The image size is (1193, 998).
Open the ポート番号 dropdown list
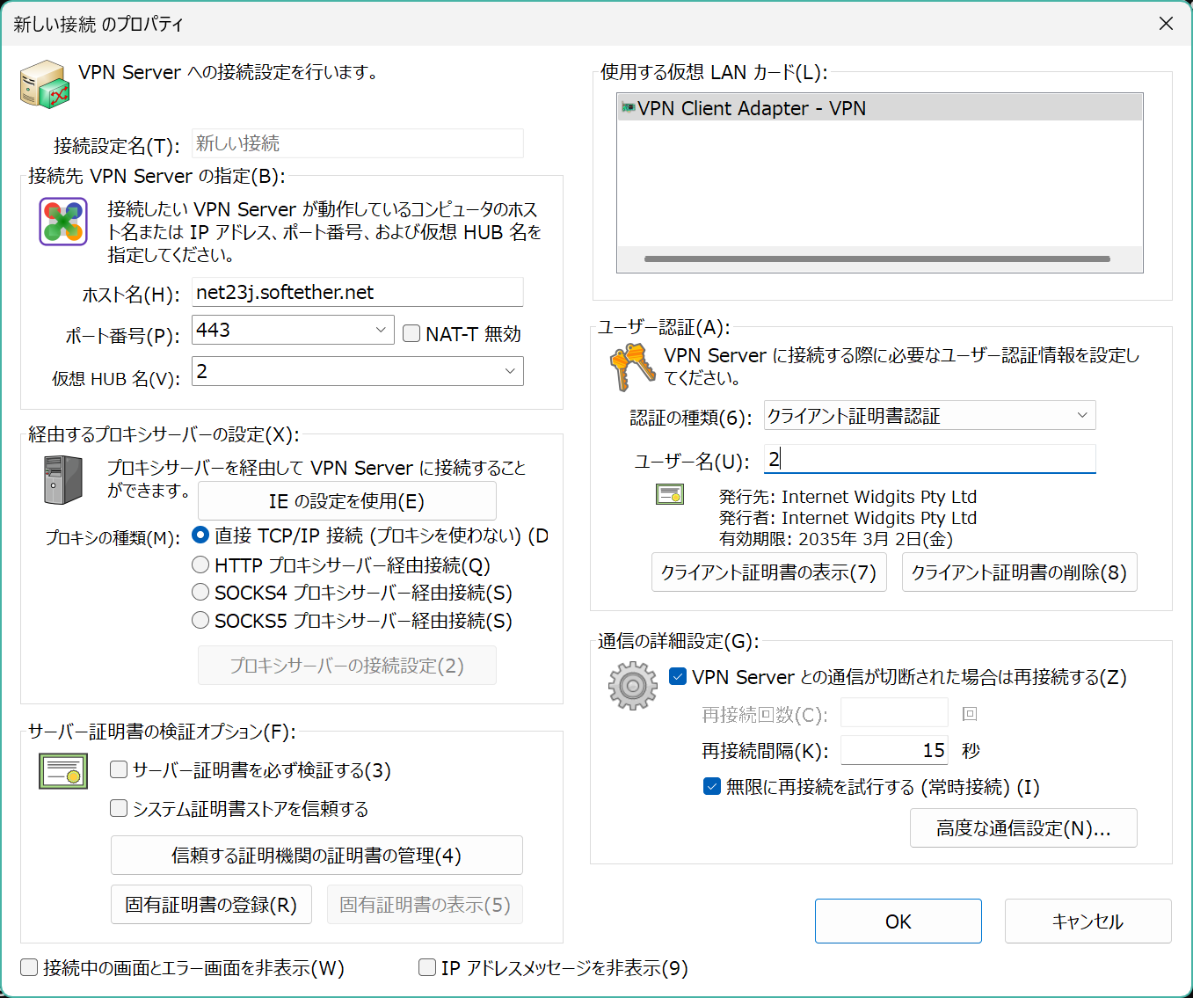381,330
